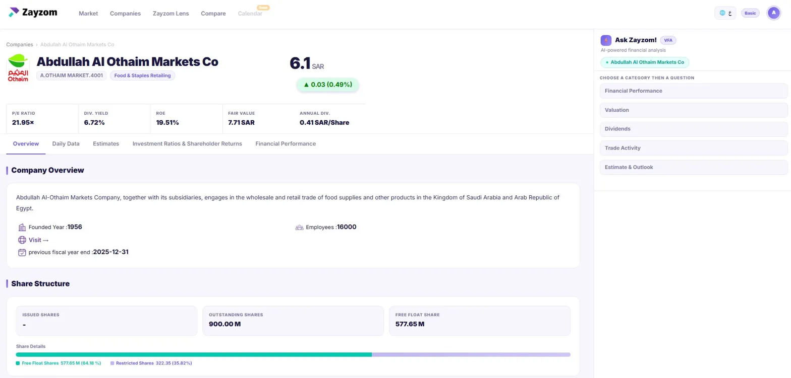Click the Free Float Shares 577.65 M (64.18 %) label

pos(62,363)
